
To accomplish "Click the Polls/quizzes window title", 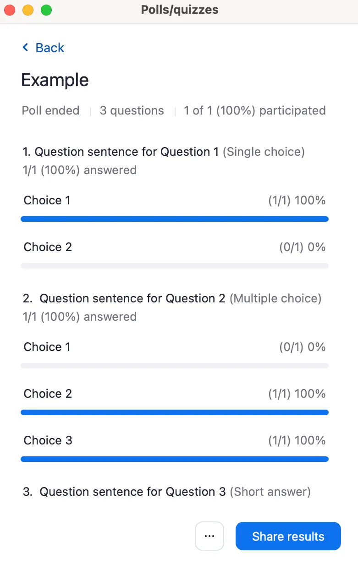I will (x=179, y=10).
